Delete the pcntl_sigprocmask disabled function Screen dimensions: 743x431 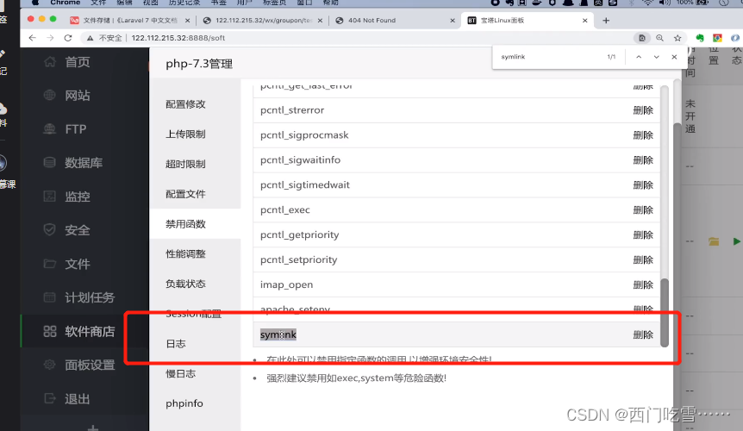643,135
